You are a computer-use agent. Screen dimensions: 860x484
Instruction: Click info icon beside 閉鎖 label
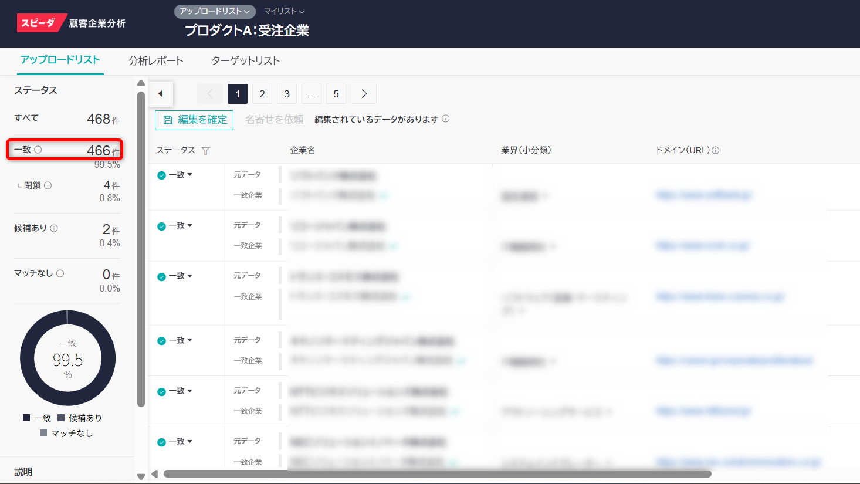[48, 185]
